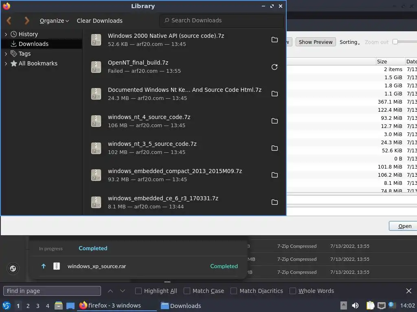Show windows_nt_3_5_source_code.7z in its folder

[274, 148]
